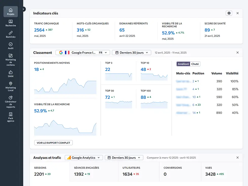Viewport: 248px width, 186px height.
Task: Expand the Google France search engine dropdown
Action: [x=83, y=53]
